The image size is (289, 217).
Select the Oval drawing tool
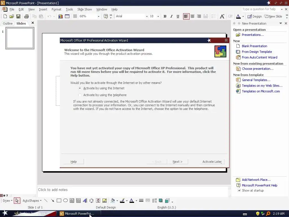(x=65, y=201)
